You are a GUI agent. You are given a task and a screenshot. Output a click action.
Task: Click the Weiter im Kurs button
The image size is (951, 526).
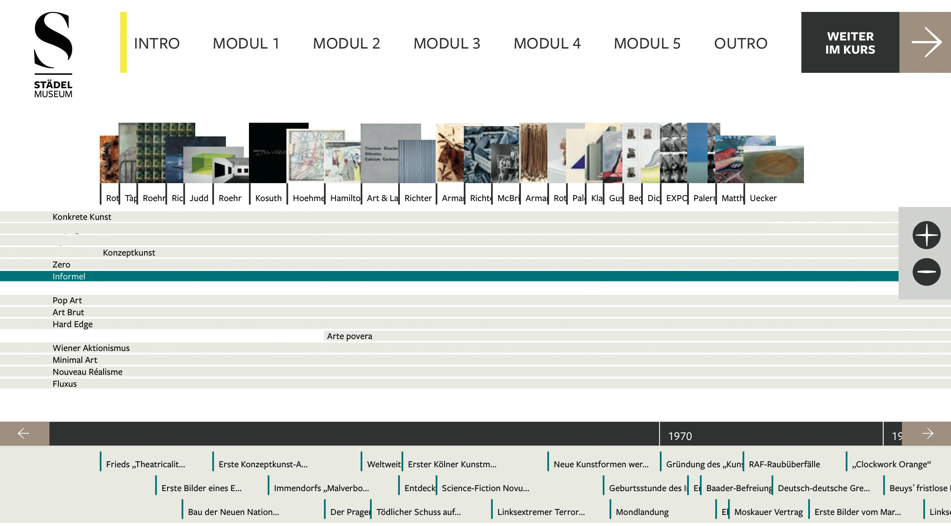(x=850, y=43)
